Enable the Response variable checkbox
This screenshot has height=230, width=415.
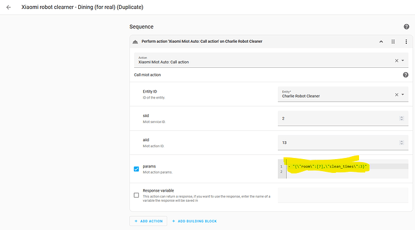[x=137, y=195]
